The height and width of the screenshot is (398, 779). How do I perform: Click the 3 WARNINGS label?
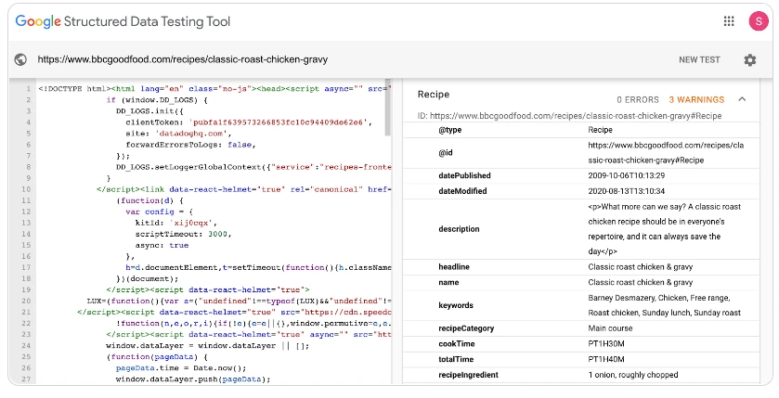(696, 100)
